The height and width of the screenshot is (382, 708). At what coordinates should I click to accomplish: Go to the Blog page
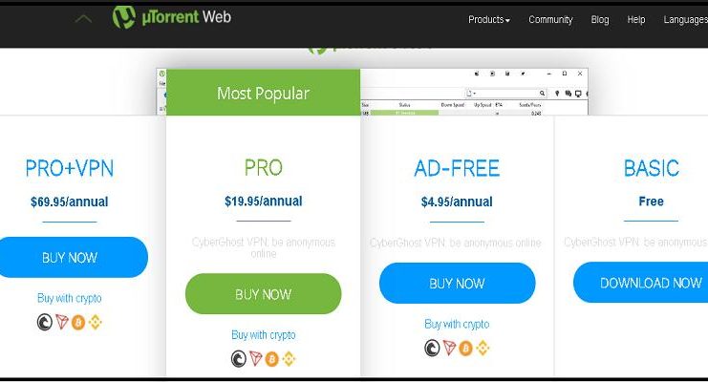point(600,20)
